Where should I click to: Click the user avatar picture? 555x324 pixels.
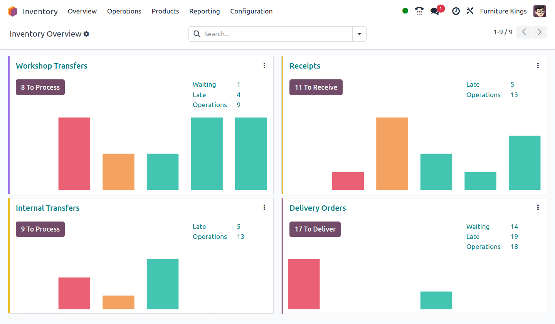point(540,11)
